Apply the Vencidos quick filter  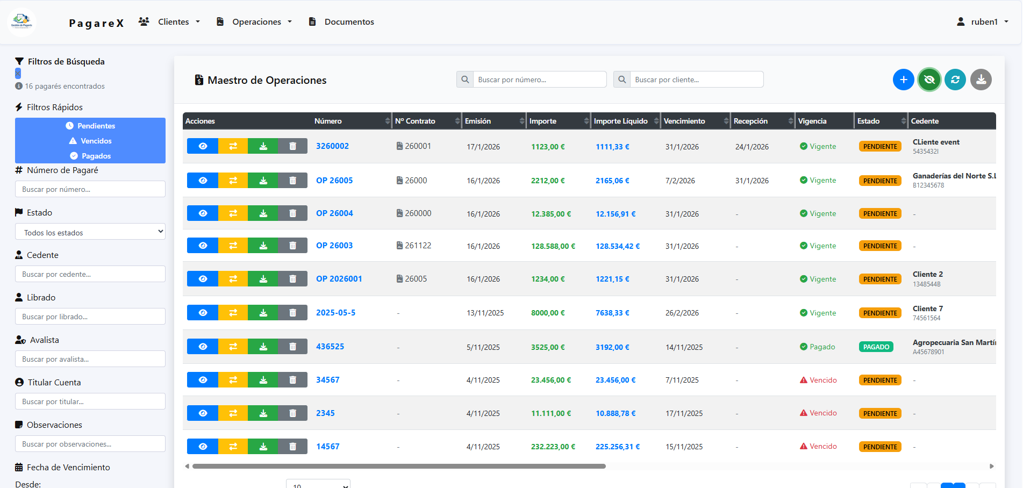click(90, 141)
